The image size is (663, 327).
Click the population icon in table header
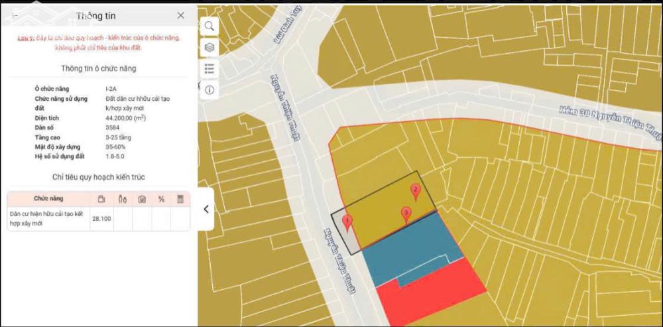123,198
